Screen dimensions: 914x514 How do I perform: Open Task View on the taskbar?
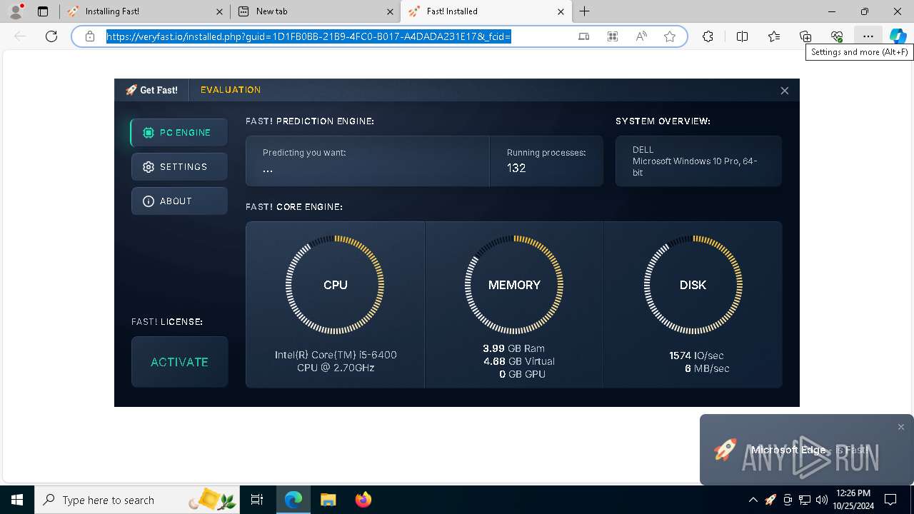pyautogui.click(x=257, y=500)
